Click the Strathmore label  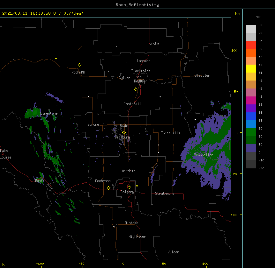coord(165,194)
